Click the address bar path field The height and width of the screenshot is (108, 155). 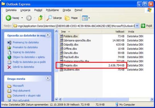point(74,26)
